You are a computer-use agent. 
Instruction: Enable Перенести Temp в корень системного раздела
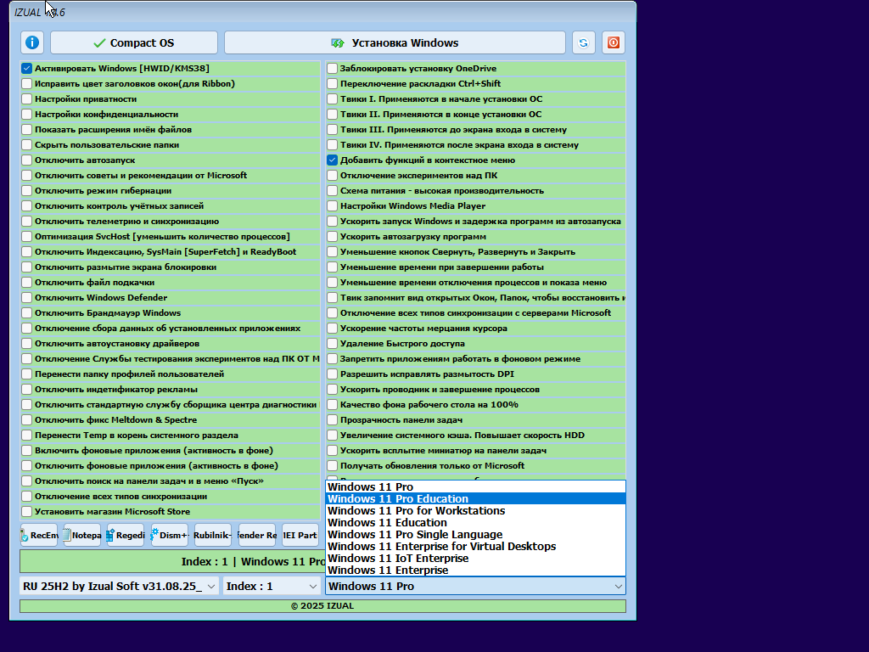coord(26,436)
